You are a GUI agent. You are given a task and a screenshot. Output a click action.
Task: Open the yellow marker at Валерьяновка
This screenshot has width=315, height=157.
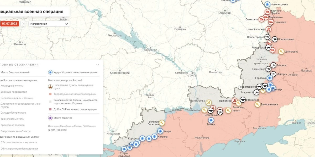pyautogui.click(x=258, y=104)
